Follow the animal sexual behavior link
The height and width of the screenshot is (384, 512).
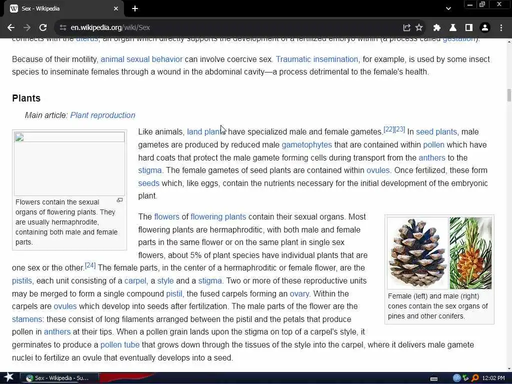pyautogui.click(x=141, y=59)
